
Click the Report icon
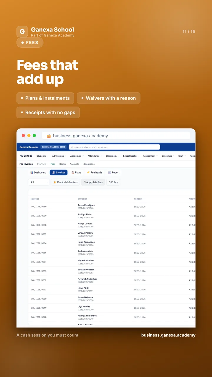(110, 173)
